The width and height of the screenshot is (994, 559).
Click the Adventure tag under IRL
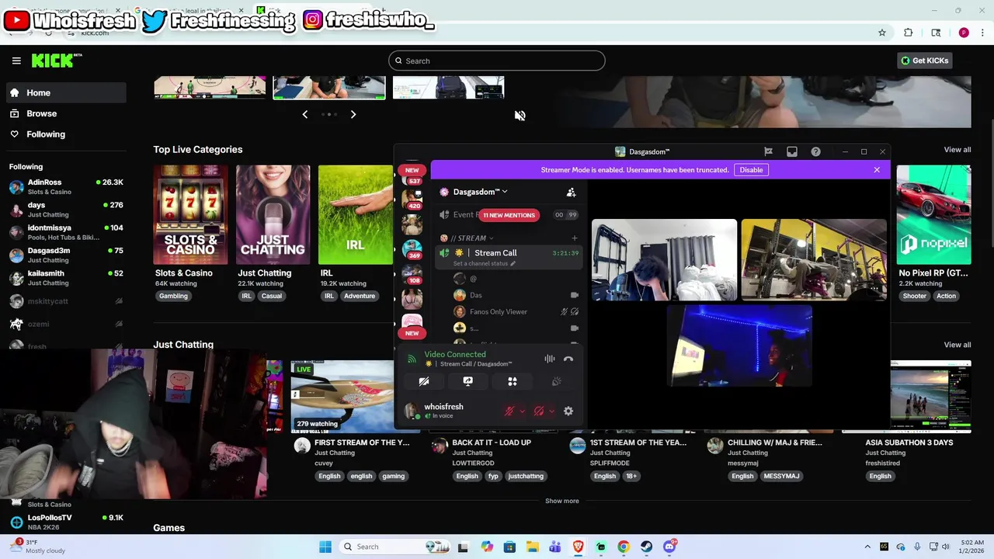point(359,296)
